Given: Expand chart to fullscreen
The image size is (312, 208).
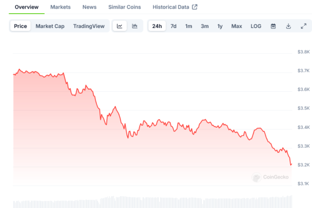Looking at the screenshot, I should point(303,26).
